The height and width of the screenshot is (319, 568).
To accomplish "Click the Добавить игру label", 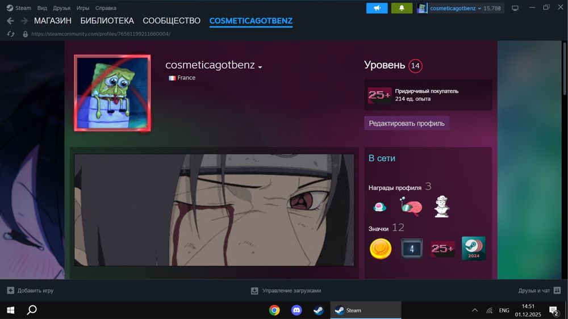I will [x=35, y=291].
